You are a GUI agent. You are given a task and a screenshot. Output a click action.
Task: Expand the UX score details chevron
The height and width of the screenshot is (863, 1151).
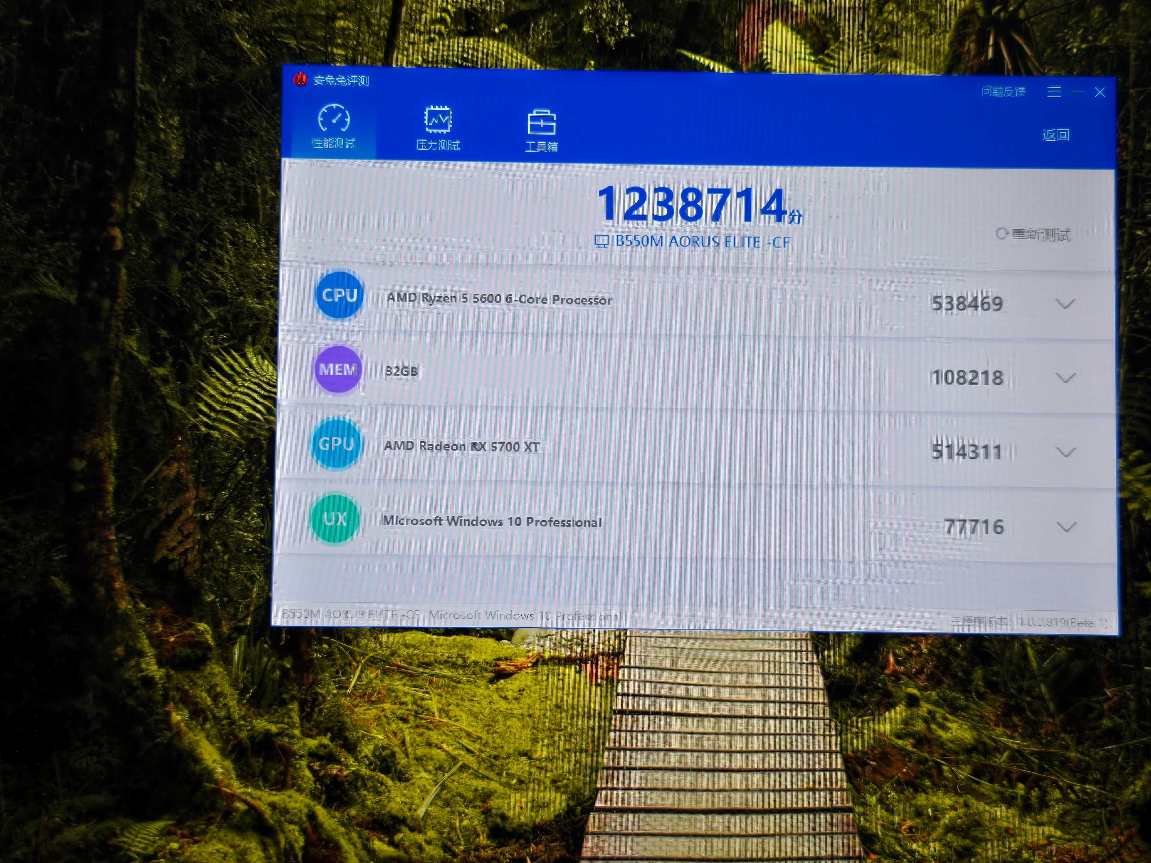point(1066,528)
